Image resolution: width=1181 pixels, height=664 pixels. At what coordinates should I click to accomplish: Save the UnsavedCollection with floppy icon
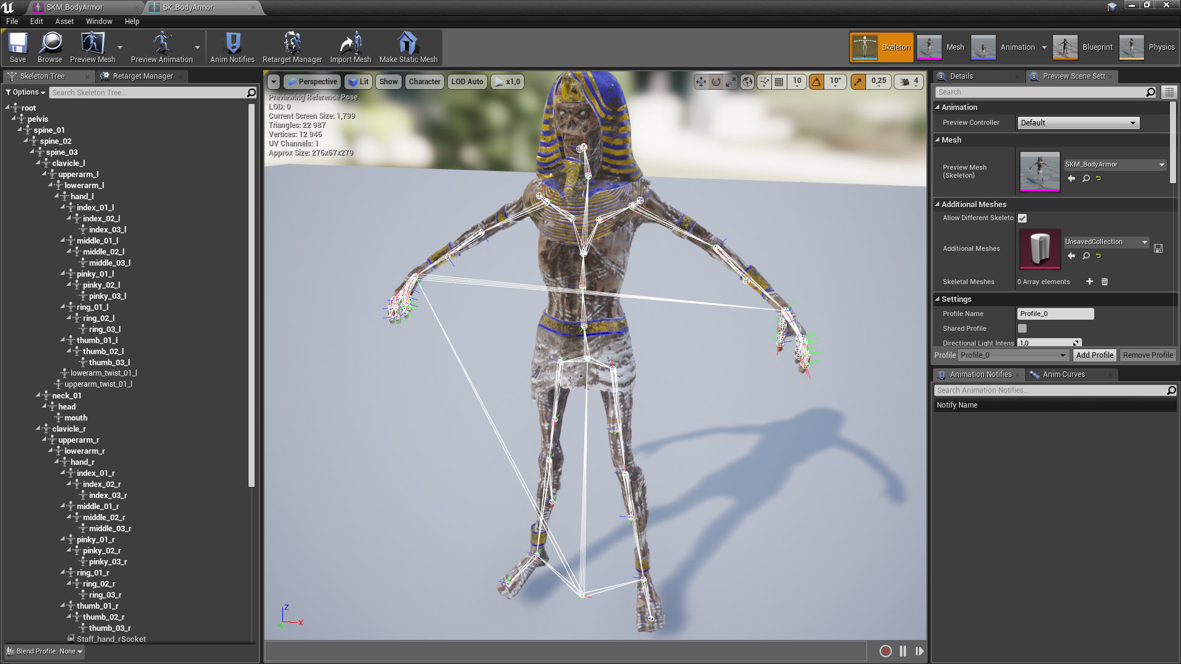[x=1158, y=248]
